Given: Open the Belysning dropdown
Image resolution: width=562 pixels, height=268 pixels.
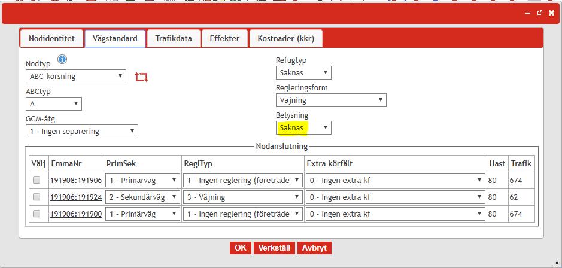Looking at the screenshot, I should click(303, 128).
